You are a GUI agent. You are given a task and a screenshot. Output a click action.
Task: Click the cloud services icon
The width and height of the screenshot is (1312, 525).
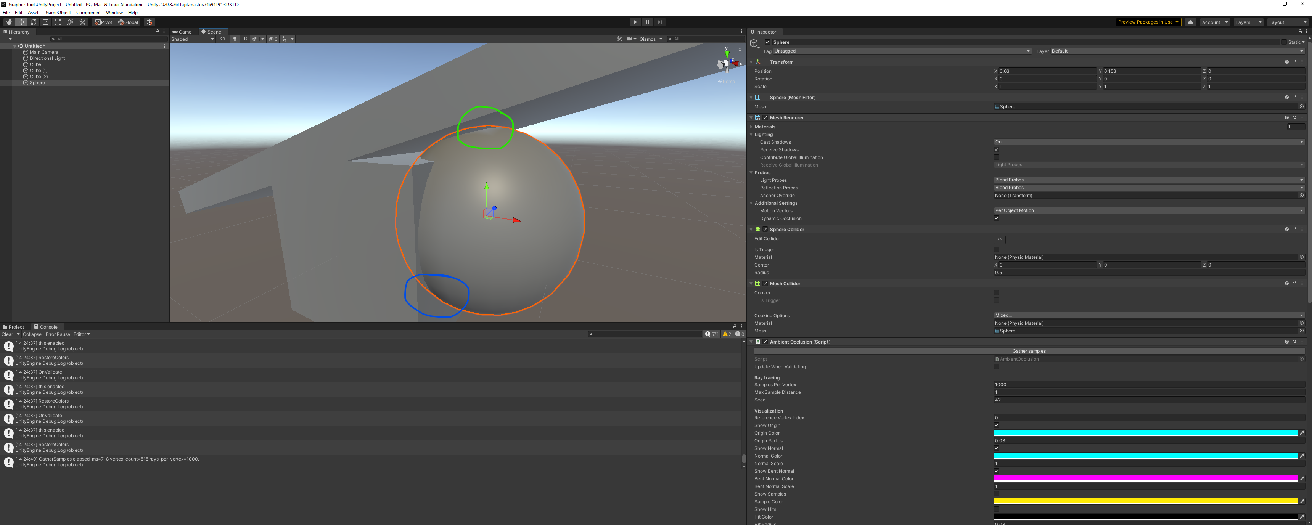(x=1190, y=22)
